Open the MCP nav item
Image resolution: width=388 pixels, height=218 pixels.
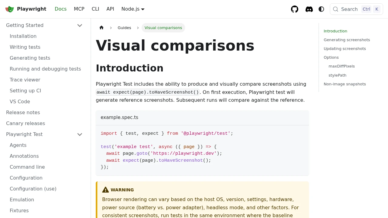tap(79, 9)
